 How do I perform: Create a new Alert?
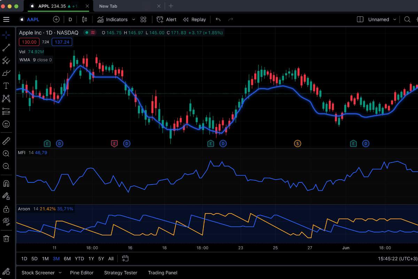[167, 20]
